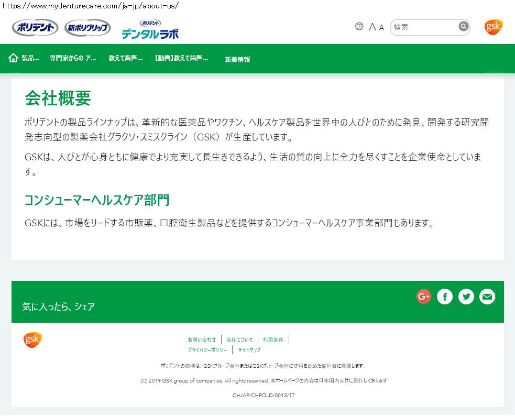Open the 製品... menu item
The image size is (515, 416).
coord(30,58)
